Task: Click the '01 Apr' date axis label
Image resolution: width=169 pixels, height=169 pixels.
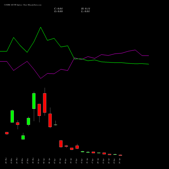Action: click(39, 161)
